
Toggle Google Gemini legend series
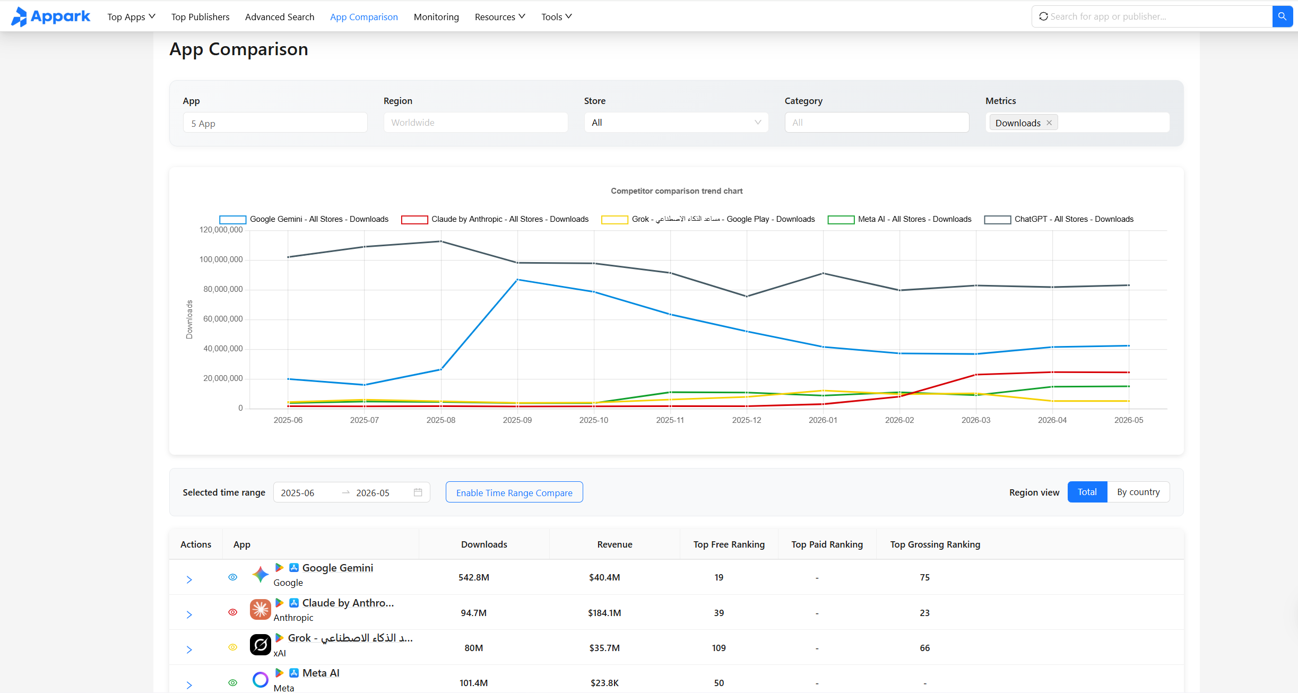click(304, 219)
